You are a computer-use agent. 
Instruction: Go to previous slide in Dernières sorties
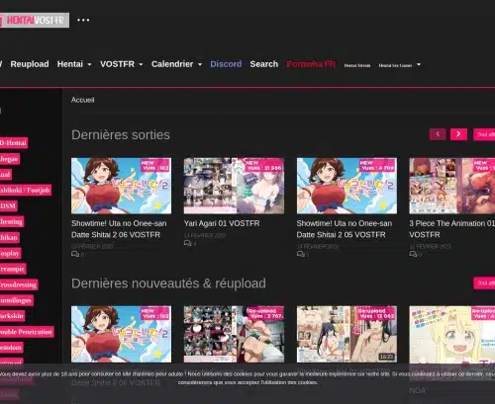click(x=438, y=134)
